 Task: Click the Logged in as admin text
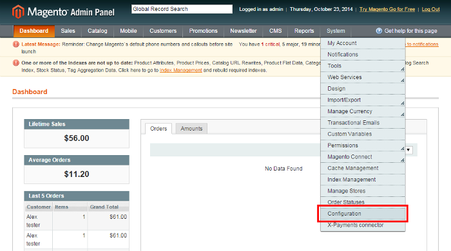click(x=261, y=9)
